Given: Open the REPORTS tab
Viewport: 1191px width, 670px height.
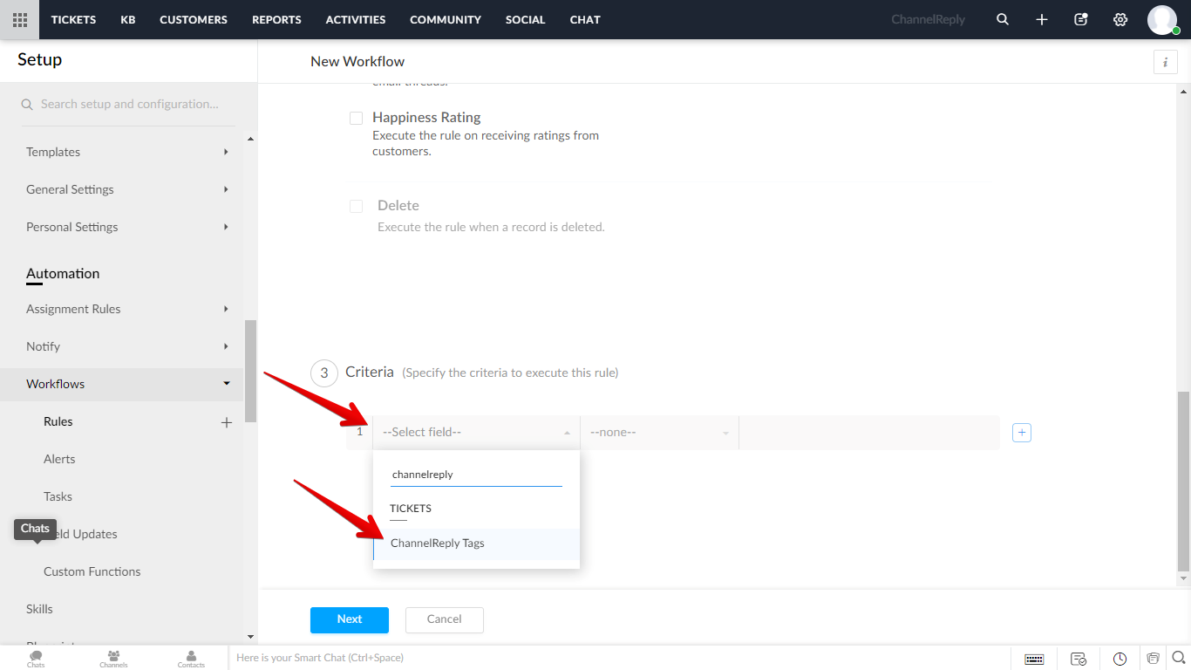Looking at the screenshot, I should click(x=276, y=19).
